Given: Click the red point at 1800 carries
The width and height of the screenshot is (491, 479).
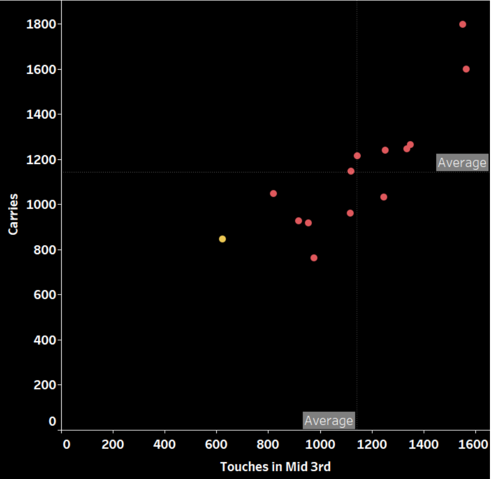Looking at the screenshot, I should click(x=463, y=25).
